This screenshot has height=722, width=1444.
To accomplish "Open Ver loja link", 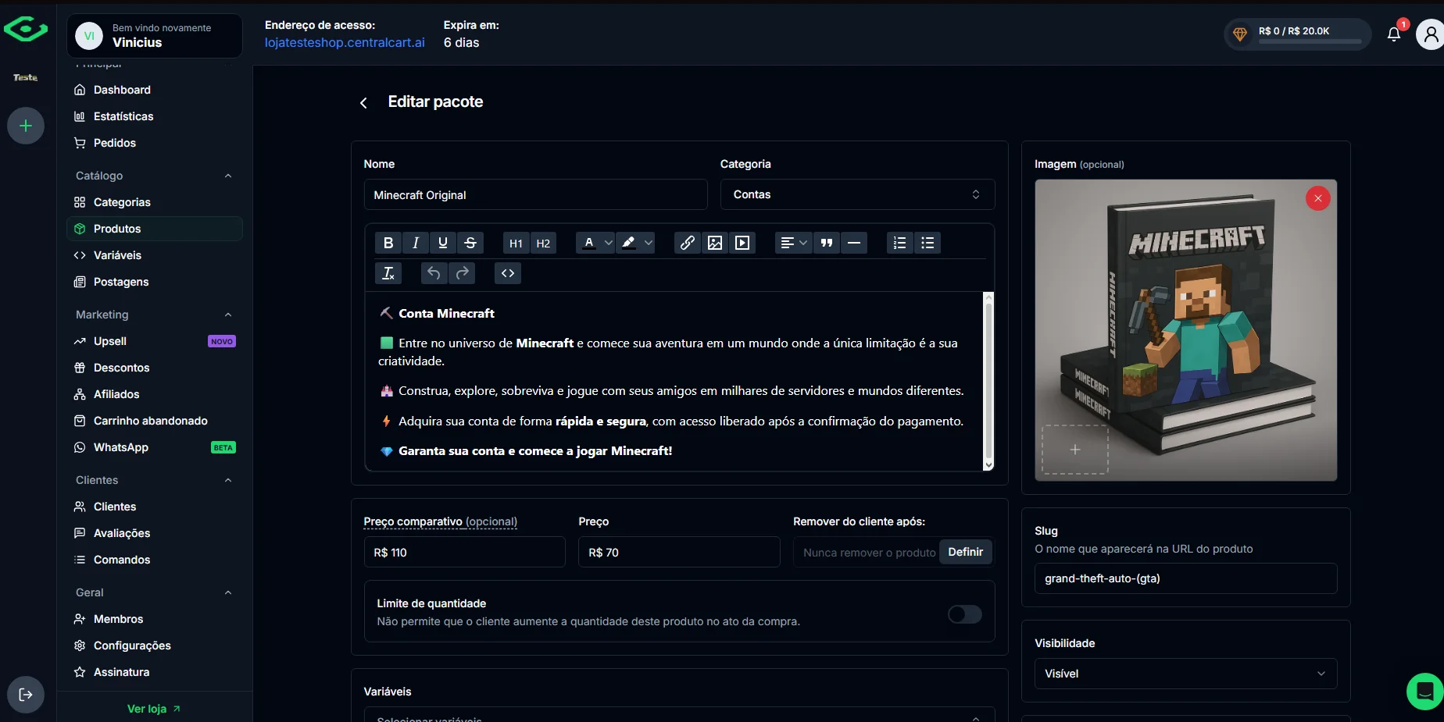I will (154, 709).
